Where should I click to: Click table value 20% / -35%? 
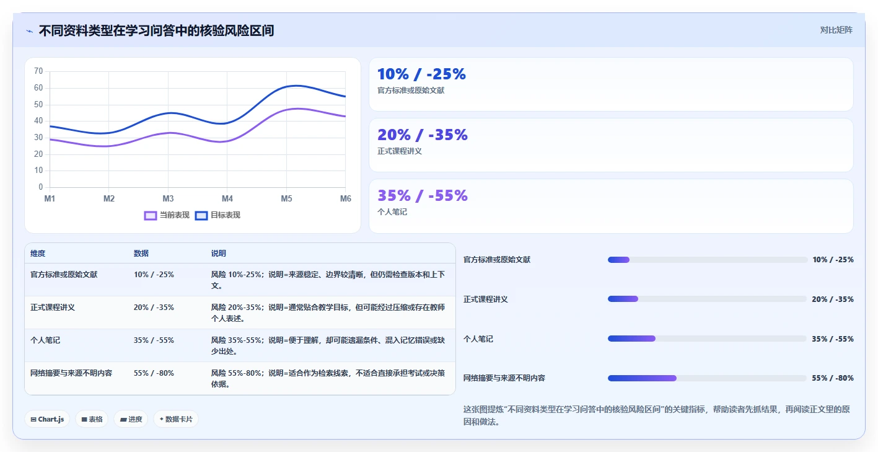(154, 307)
